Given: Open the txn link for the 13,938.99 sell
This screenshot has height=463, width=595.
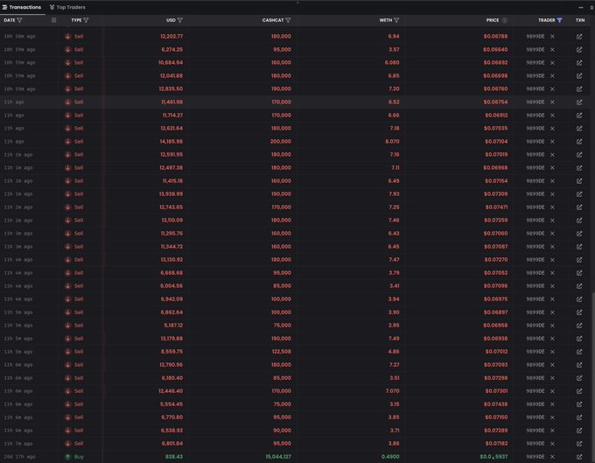Looking at the screenshot, I should (579, 194).
